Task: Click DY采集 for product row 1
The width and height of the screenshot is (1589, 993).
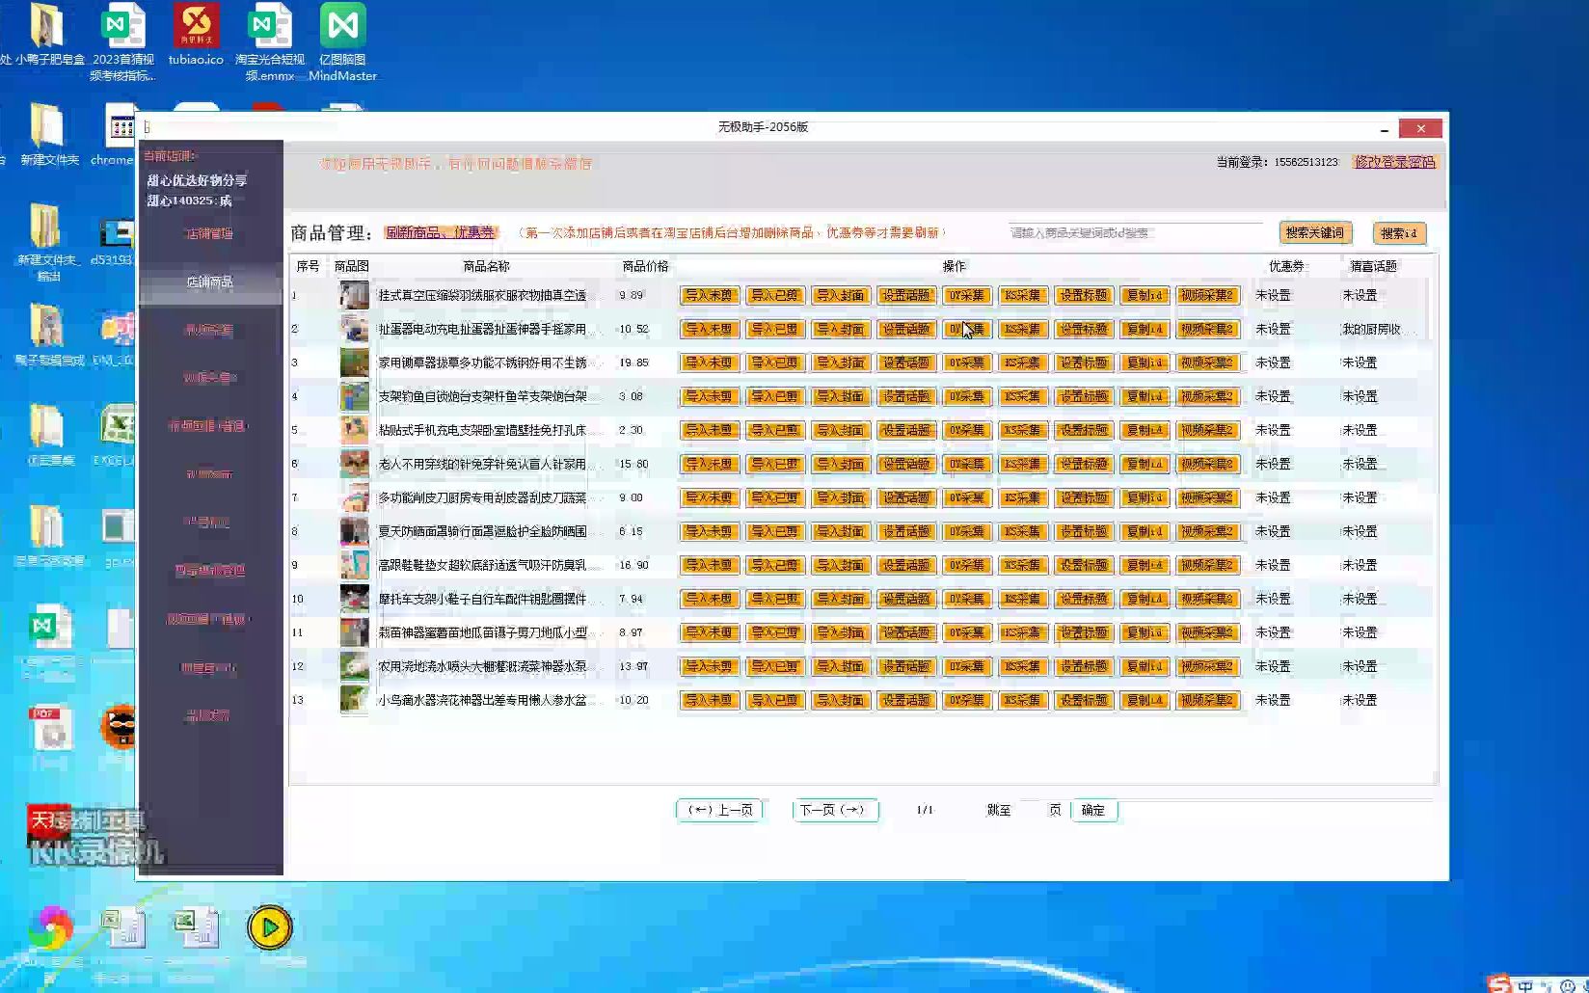Action: (966, 295)
